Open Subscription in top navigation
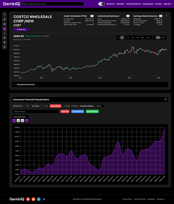The height and width of the screenshot is (204, 174). [148, 4]
